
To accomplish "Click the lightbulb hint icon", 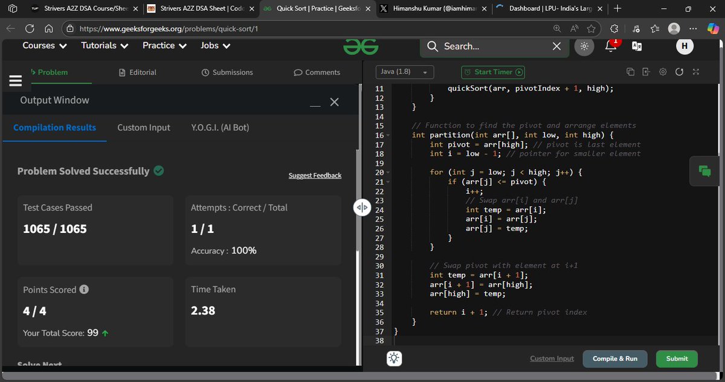I will (x=394, y=358).
